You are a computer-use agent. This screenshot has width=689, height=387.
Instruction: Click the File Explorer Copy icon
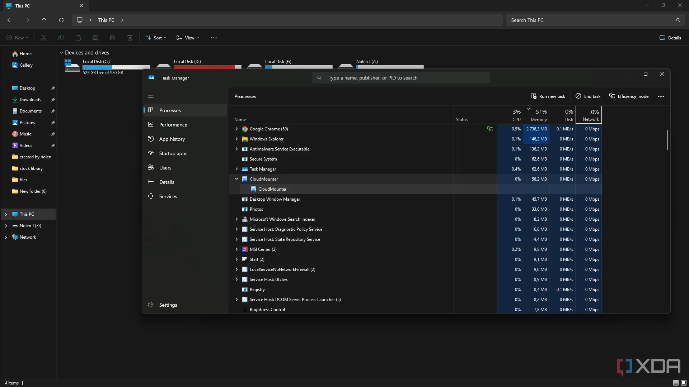pyautogui.click(x=61, y=38)
